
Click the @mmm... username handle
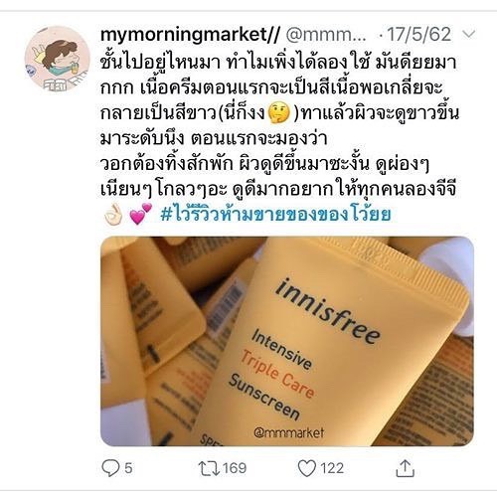(x=326, y=35)
